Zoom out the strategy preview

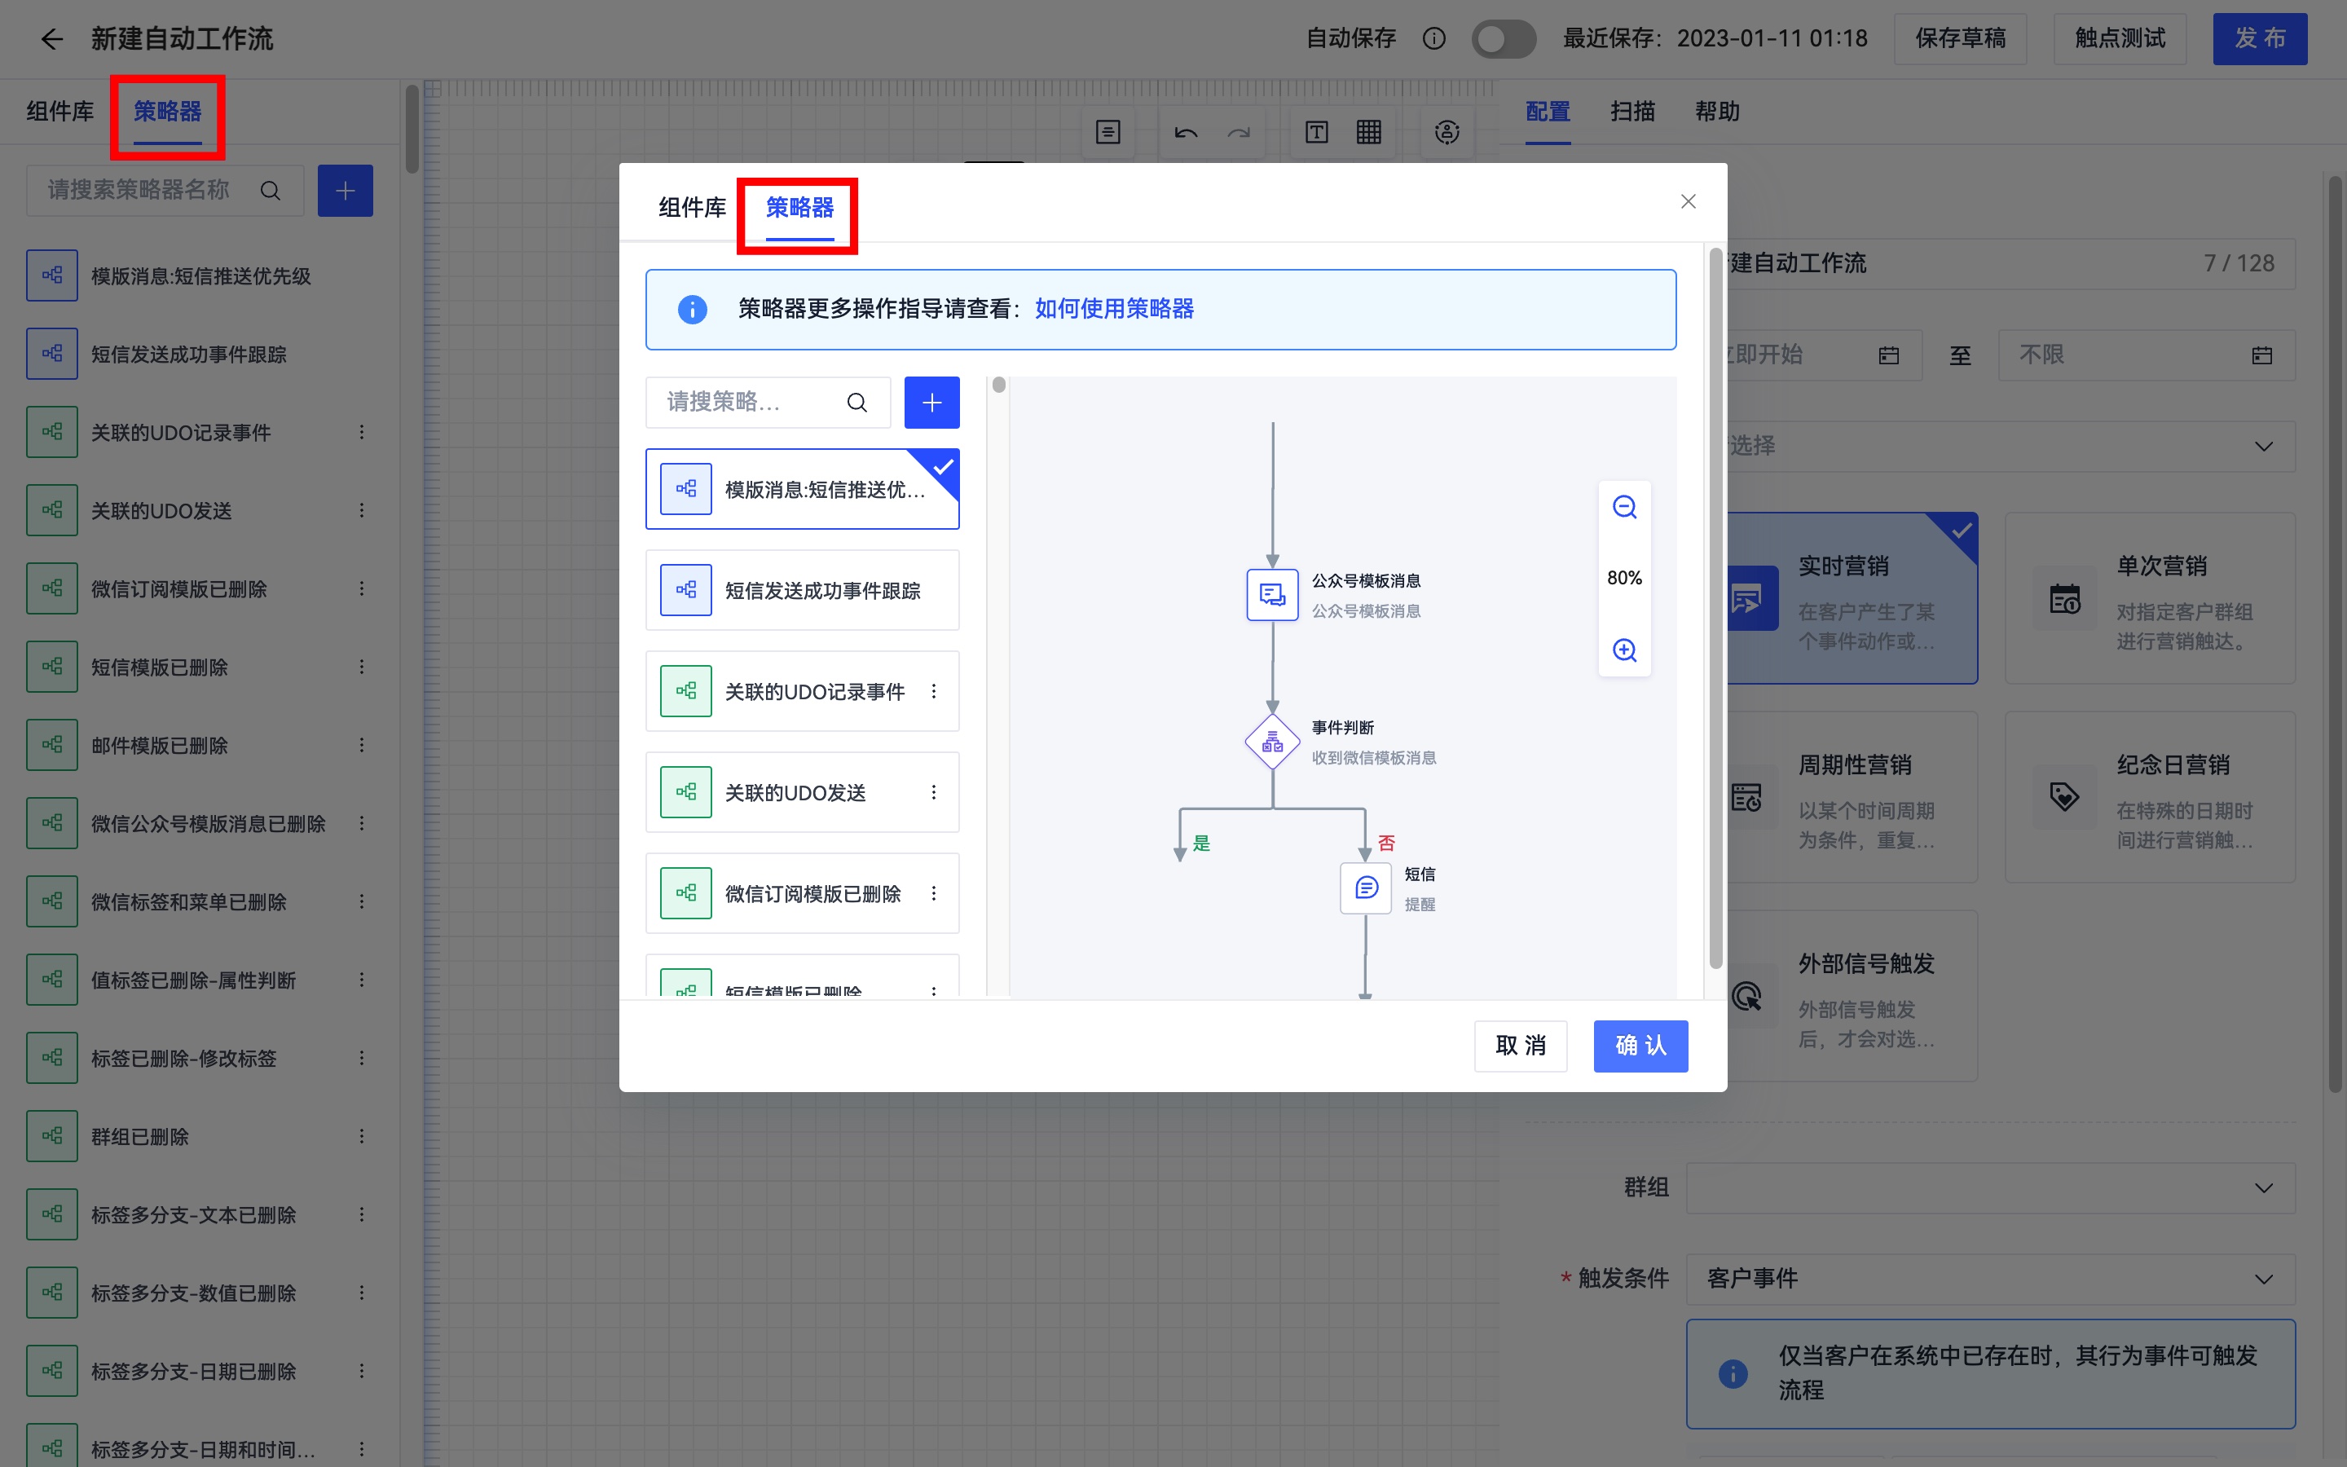click(1624, 508)
